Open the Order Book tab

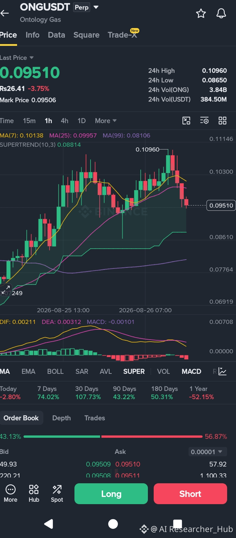(21, 418)
